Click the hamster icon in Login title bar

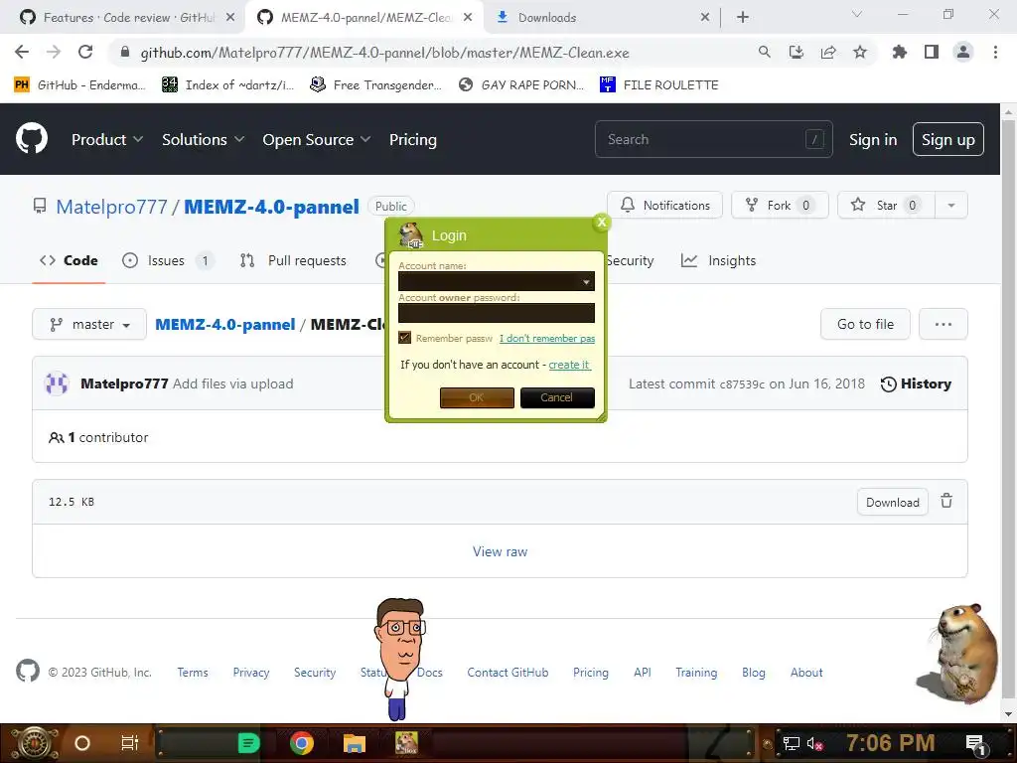click(x=410, y=234)
